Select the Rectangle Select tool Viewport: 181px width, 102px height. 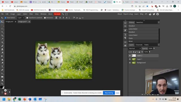point(2,25)
